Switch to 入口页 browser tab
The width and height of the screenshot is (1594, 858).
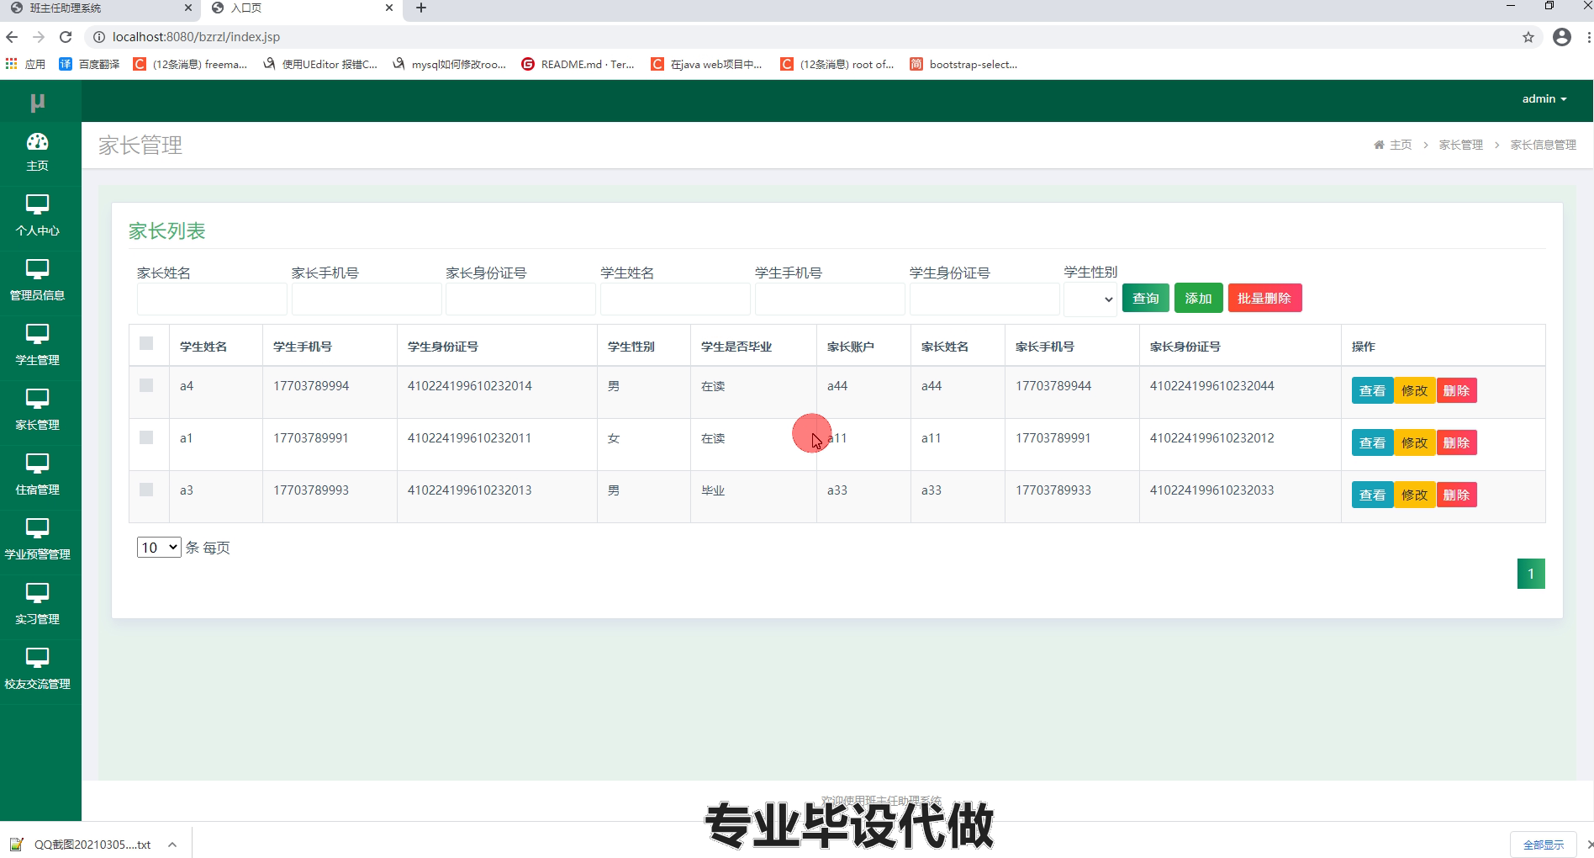(x=302, y=8)
